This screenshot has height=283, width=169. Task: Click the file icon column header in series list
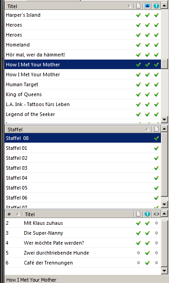point(138,6)
